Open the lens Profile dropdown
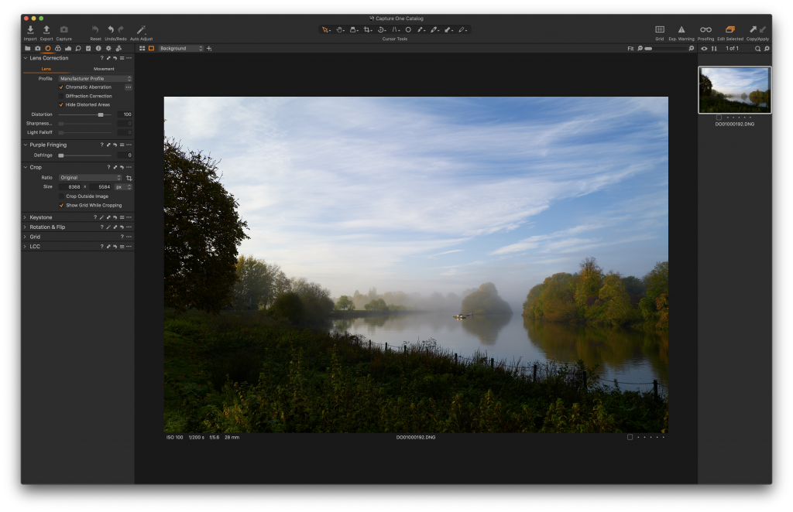The width and height of the screenshot is (793, 512). click(x=95, y=79)
